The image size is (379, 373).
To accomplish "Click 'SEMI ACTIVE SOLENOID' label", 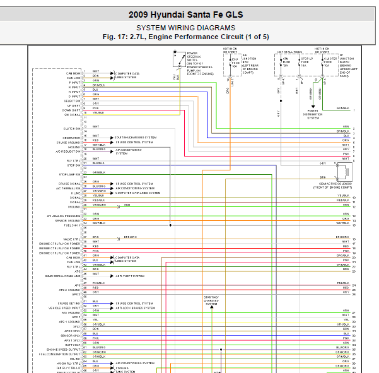I will point(335,184).
